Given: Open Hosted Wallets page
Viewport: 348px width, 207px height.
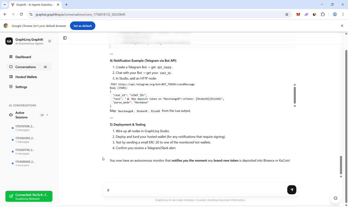Looking at the screenshot, I should (x=29, y=77).
